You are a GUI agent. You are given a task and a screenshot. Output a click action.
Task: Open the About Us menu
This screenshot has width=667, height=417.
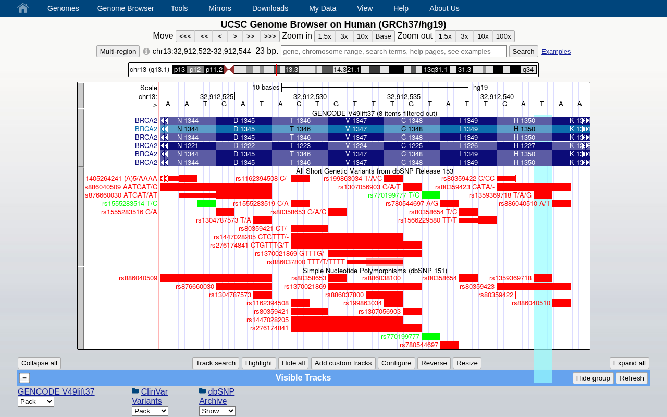click(444, 8)
